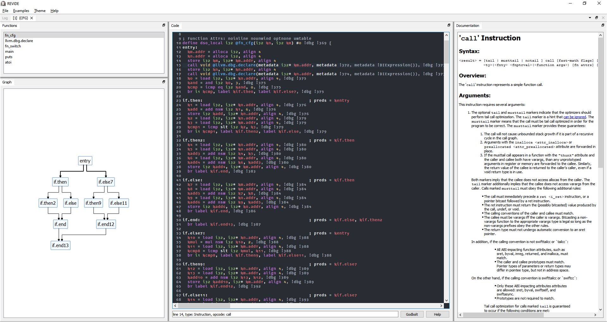
Task: Close the [1] (CFG) tab
Action: pyautogui.click(x=32, y=18)
